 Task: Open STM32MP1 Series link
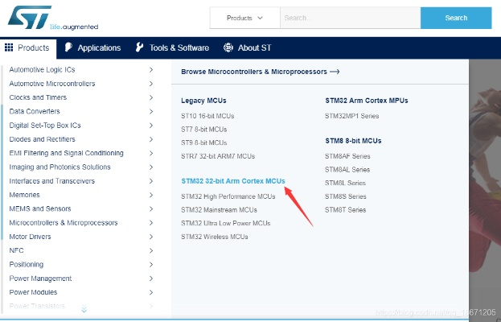351,116
